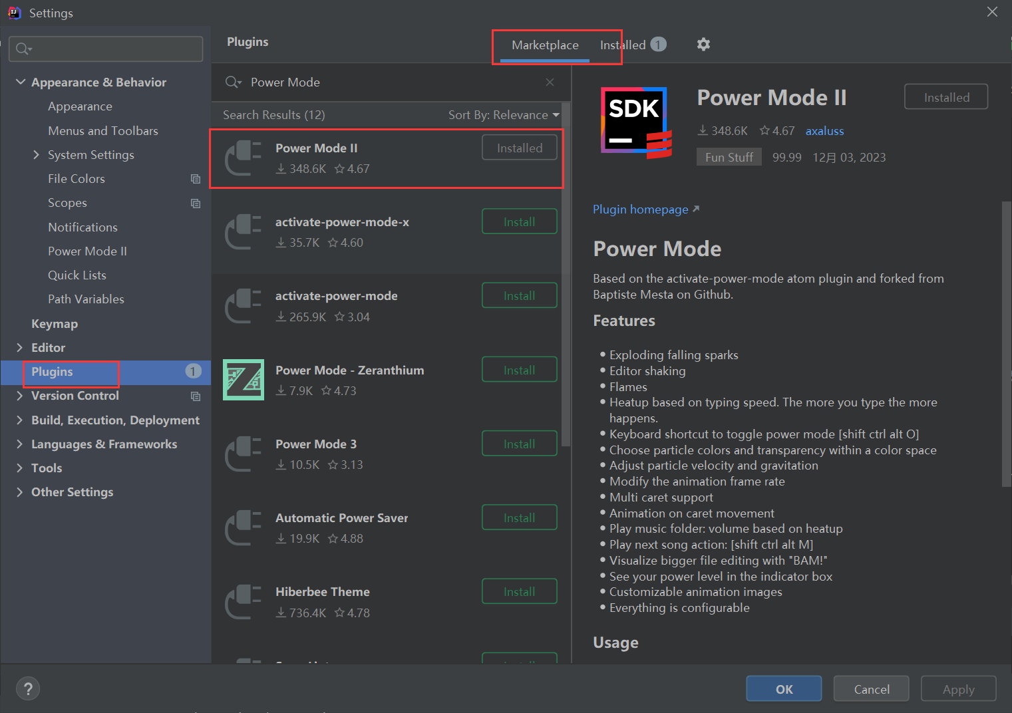
Task: Click the magnifier in the settings search field
Action: tap(22, 49)
